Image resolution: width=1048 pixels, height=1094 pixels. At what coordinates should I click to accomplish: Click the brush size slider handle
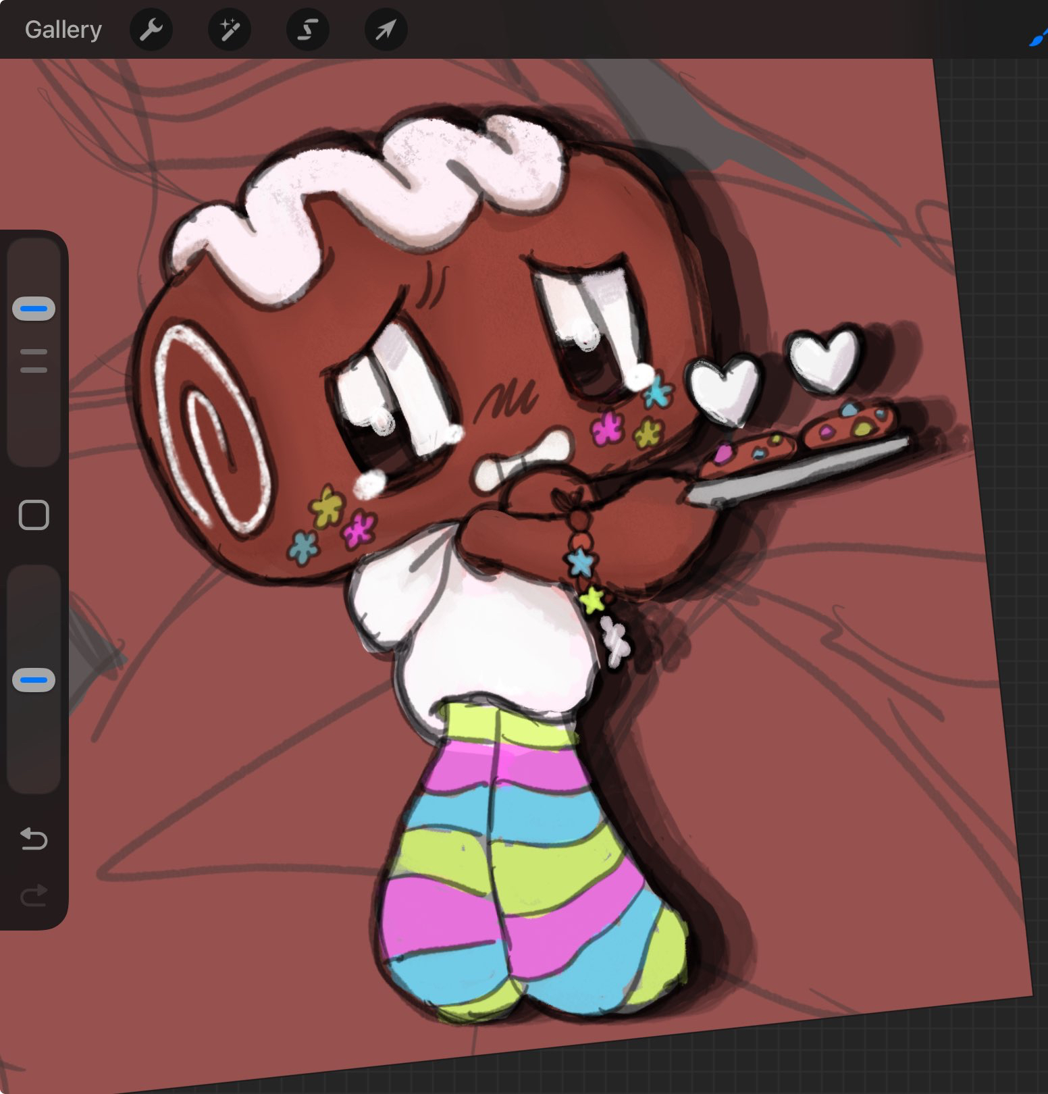(x=34, y=309)
